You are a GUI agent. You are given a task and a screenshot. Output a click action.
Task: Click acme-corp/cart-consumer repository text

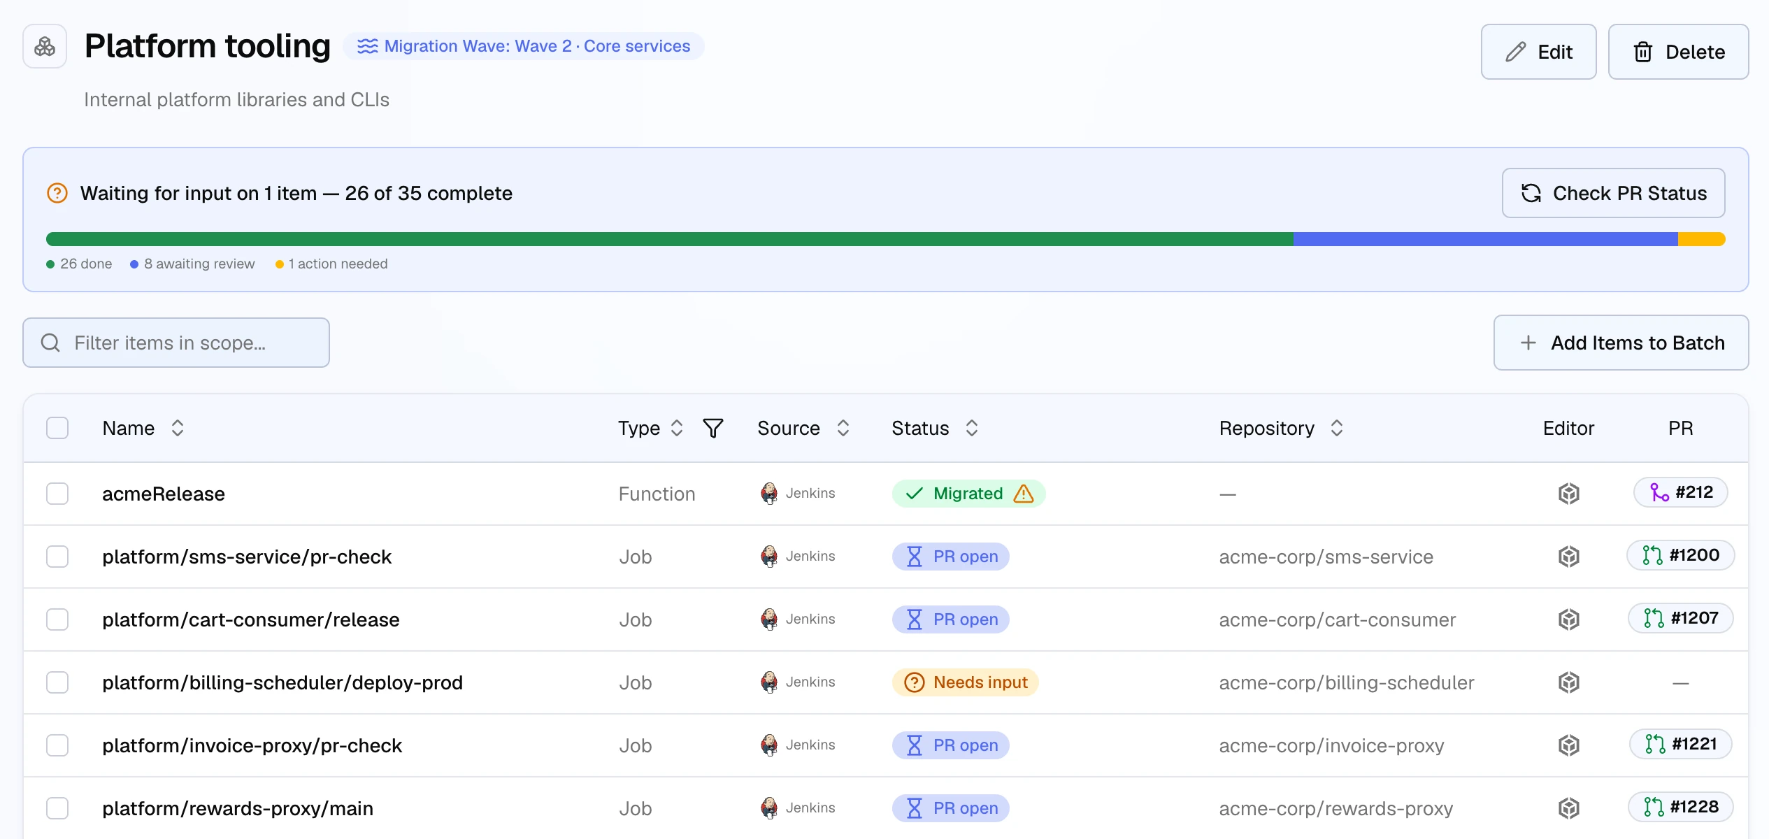click(x=1338, y=619)
